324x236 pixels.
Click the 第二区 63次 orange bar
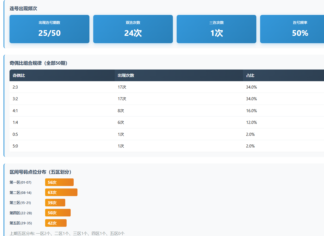(x=61, y=192)
